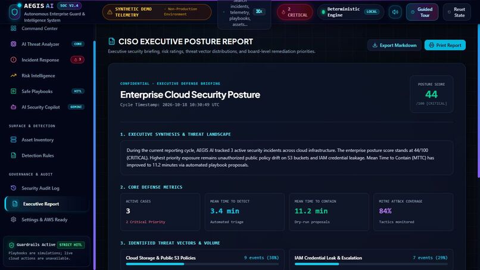This screenshot has width=480, height=270.
Task: Click the STRICT HITL badge
Action: point(70,245)
